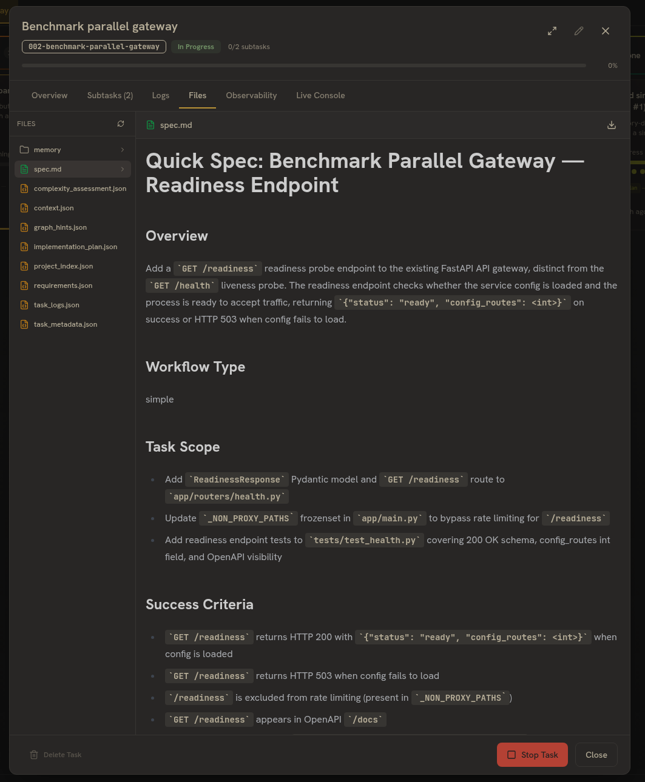Click the task_logs.json file icon

click(24, 305)
